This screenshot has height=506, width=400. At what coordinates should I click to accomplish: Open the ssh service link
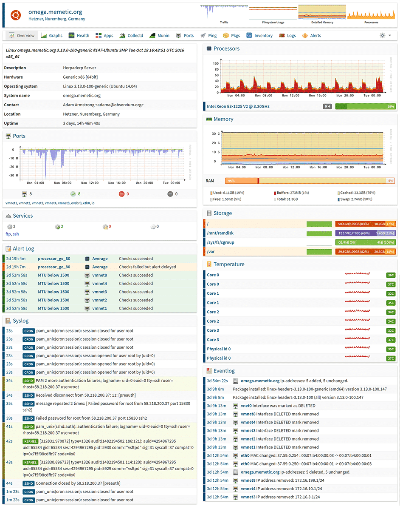16,234
